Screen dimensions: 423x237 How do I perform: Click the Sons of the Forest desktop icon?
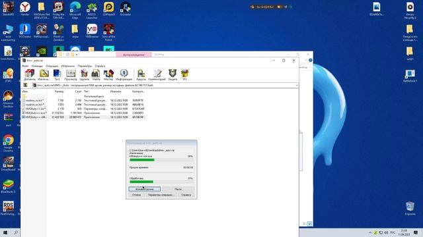point(108,32)
